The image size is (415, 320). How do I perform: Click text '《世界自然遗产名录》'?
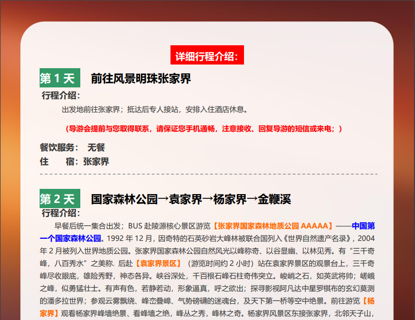point(318,238)
